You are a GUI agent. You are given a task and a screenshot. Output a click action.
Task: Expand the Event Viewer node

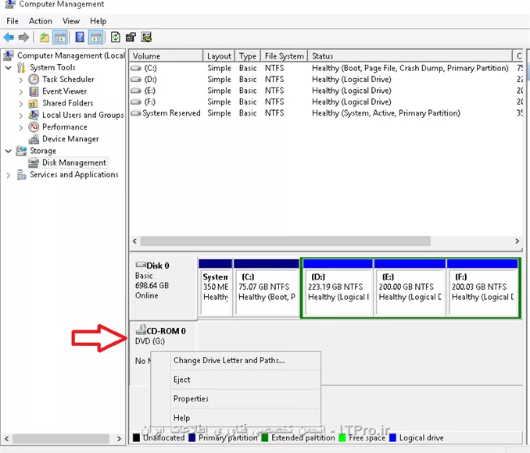tap(21, 91)
